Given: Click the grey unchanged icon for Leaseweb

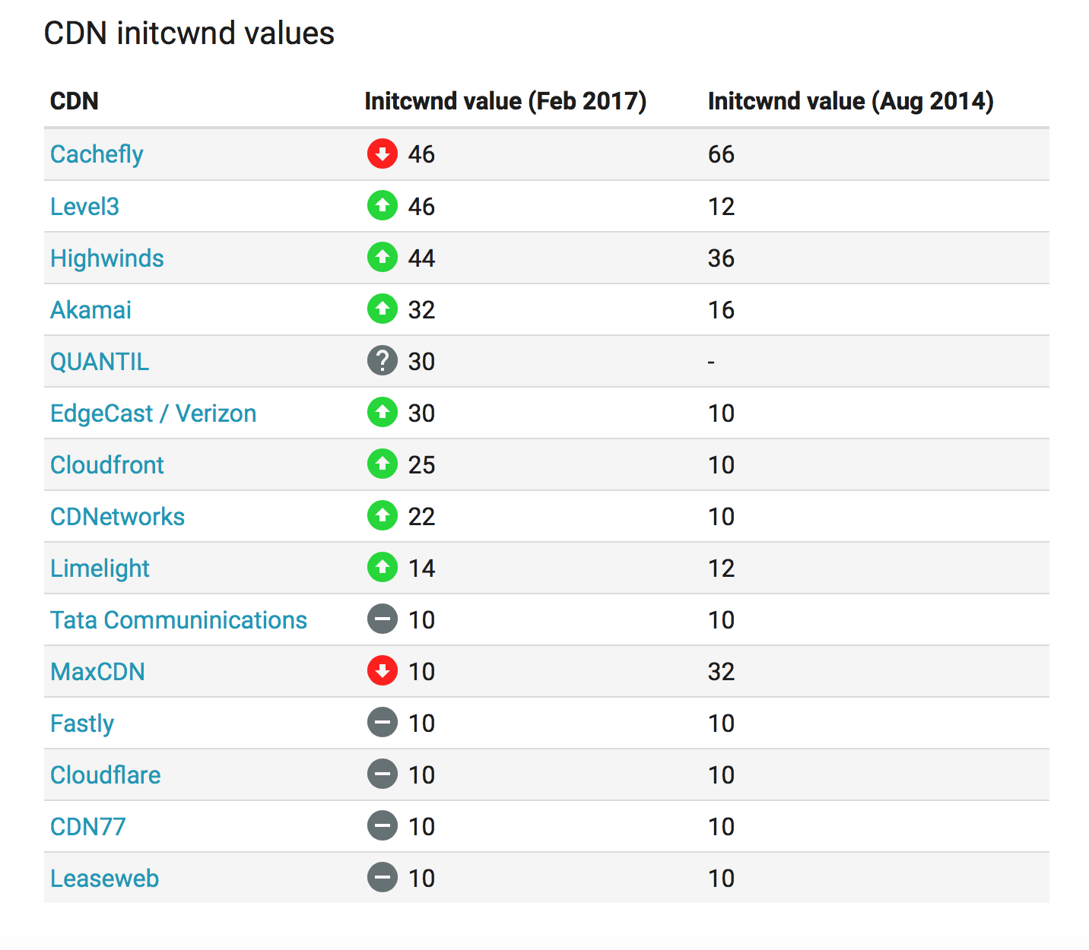Looking at the screenshot, I should coord(383,877).
